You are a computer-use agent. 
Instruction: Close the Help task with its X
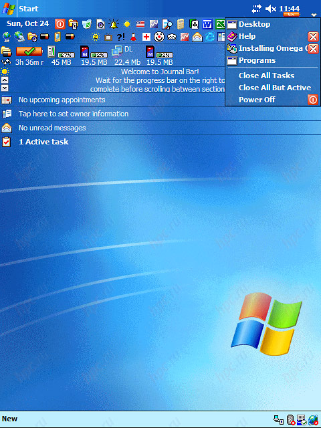coord(313,37)
